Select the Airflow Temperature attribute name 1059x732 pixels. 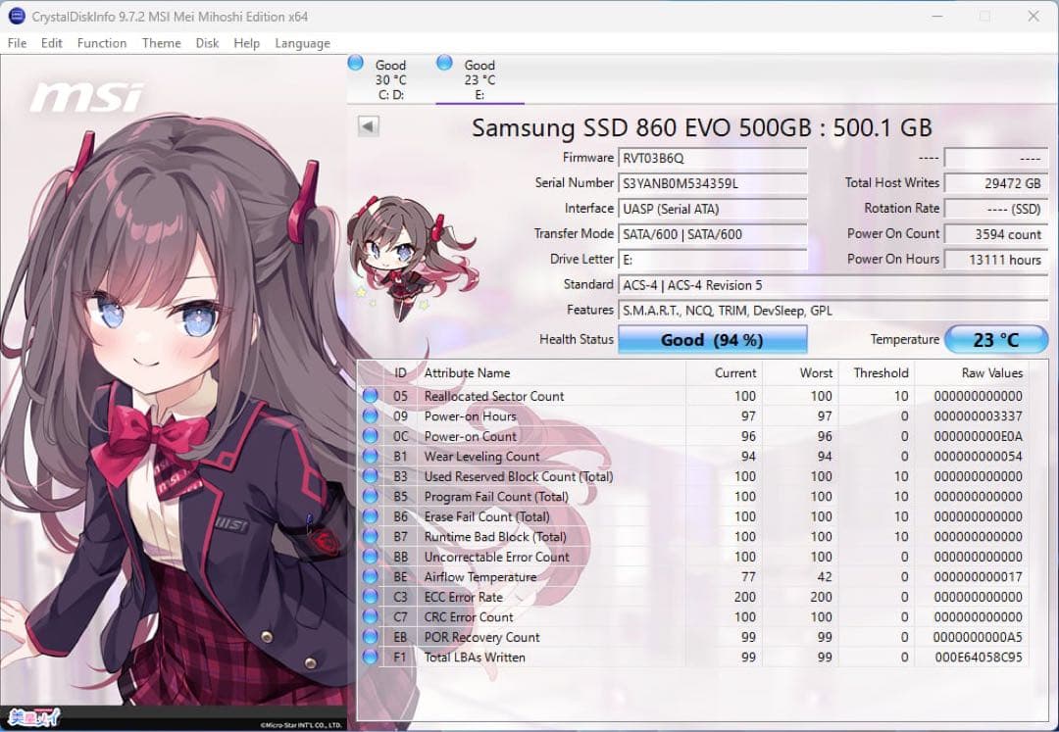(x=480, y=577)
